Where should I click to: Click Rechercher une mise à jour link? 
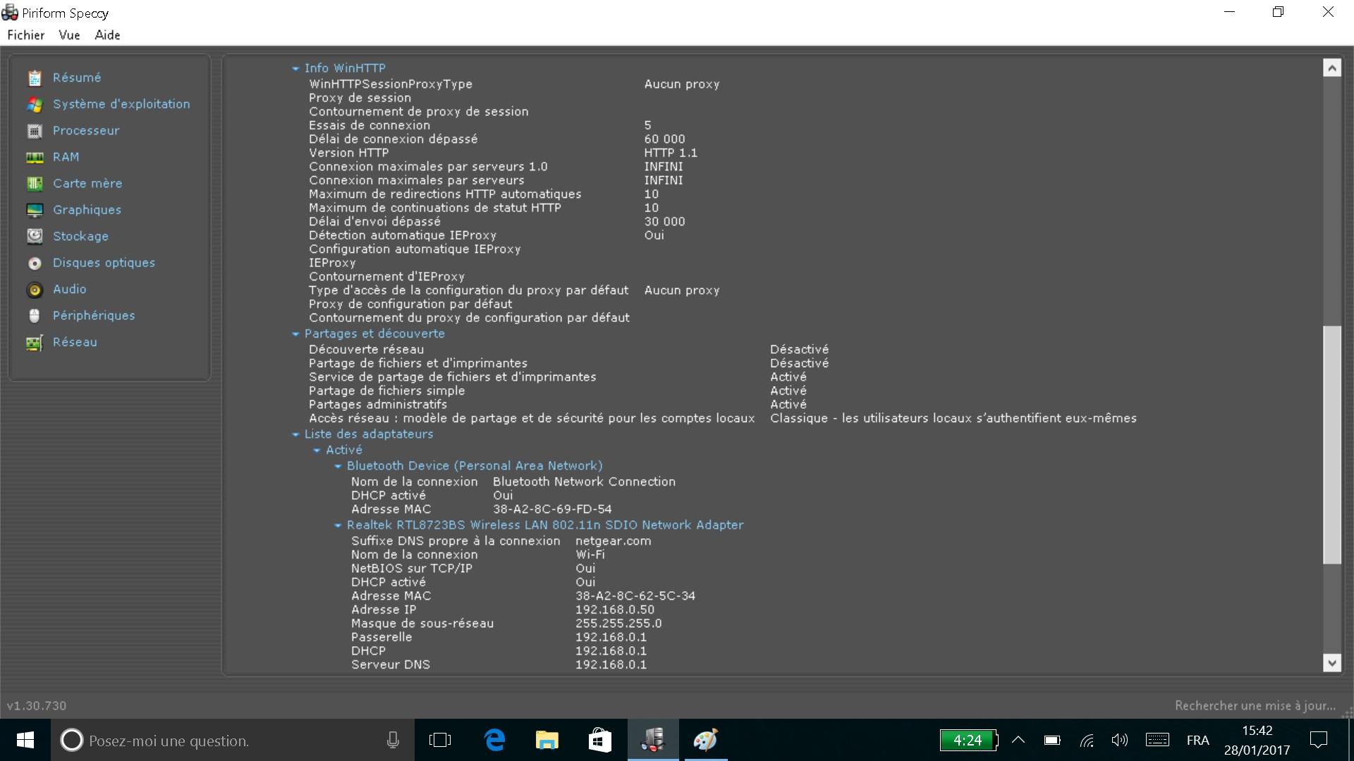tap(1255, 705)
